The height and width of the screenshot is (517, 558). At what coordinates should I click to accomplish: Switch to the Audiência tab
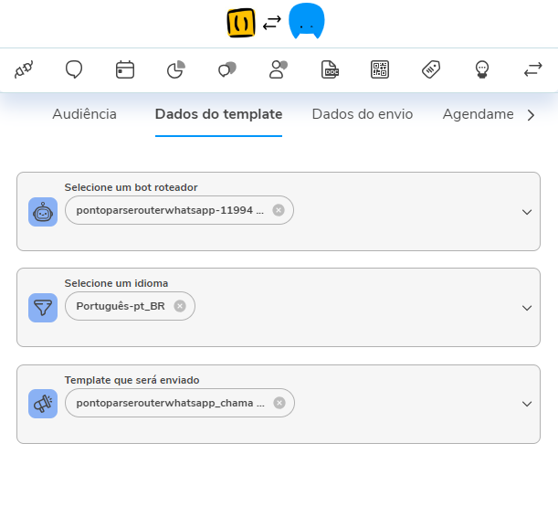(84, 114)
